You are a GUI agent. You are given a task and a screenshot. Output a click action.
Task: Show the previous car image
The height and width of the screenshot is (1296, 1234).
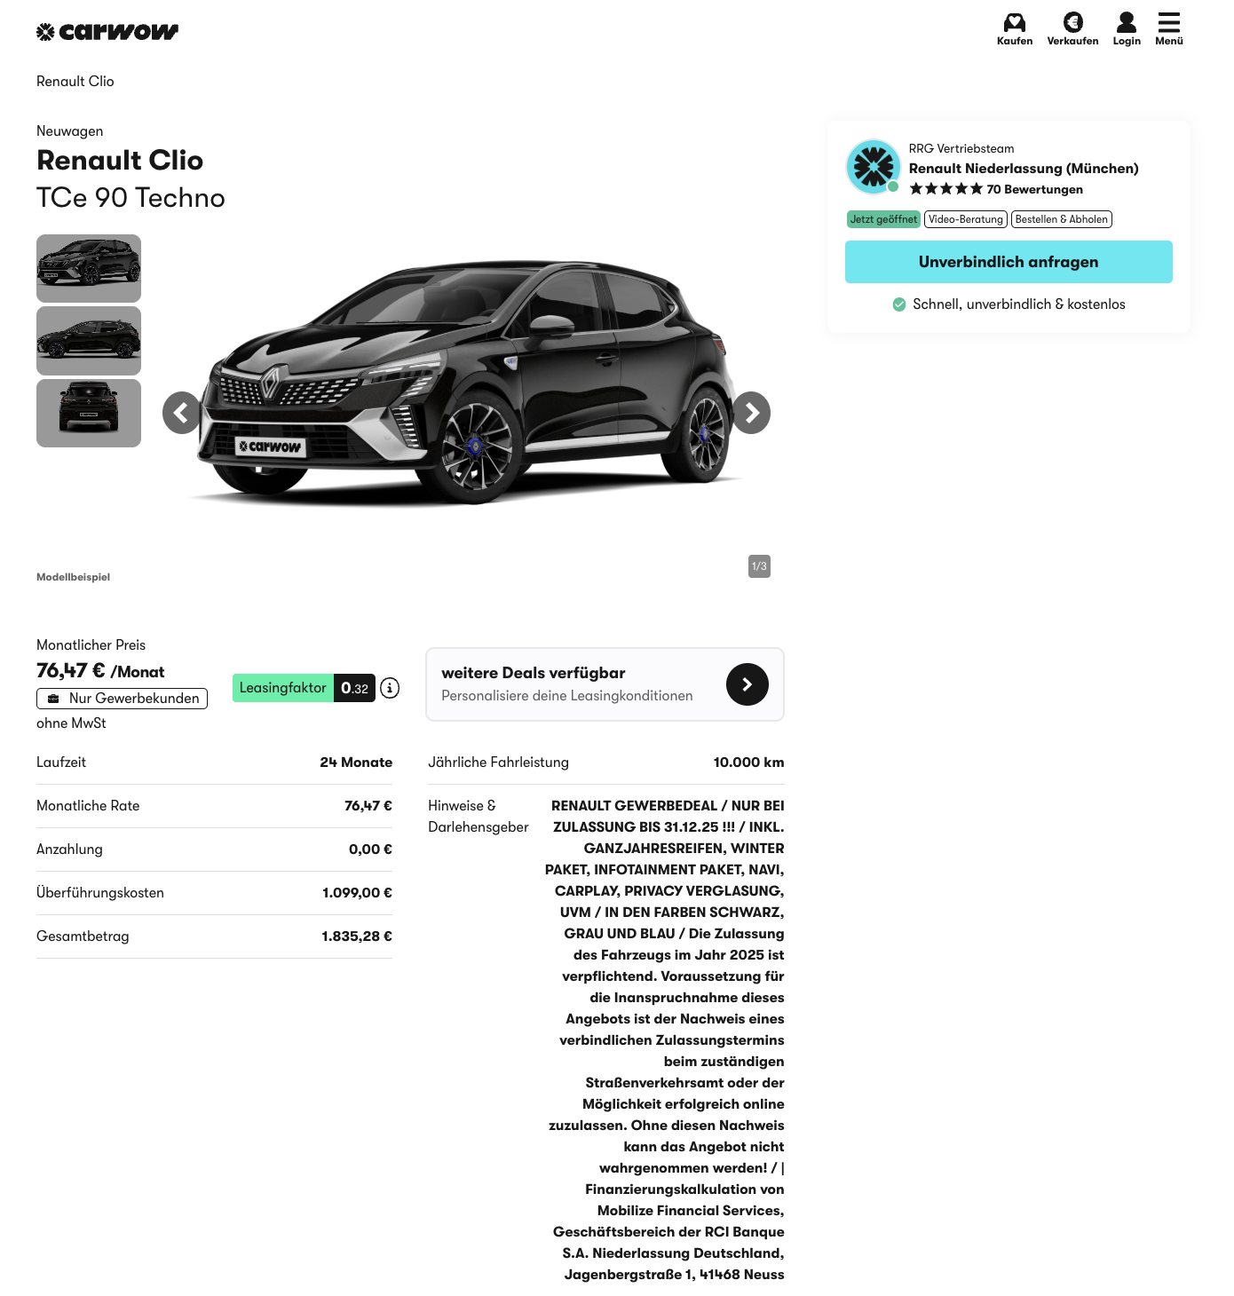click(183, 413)
